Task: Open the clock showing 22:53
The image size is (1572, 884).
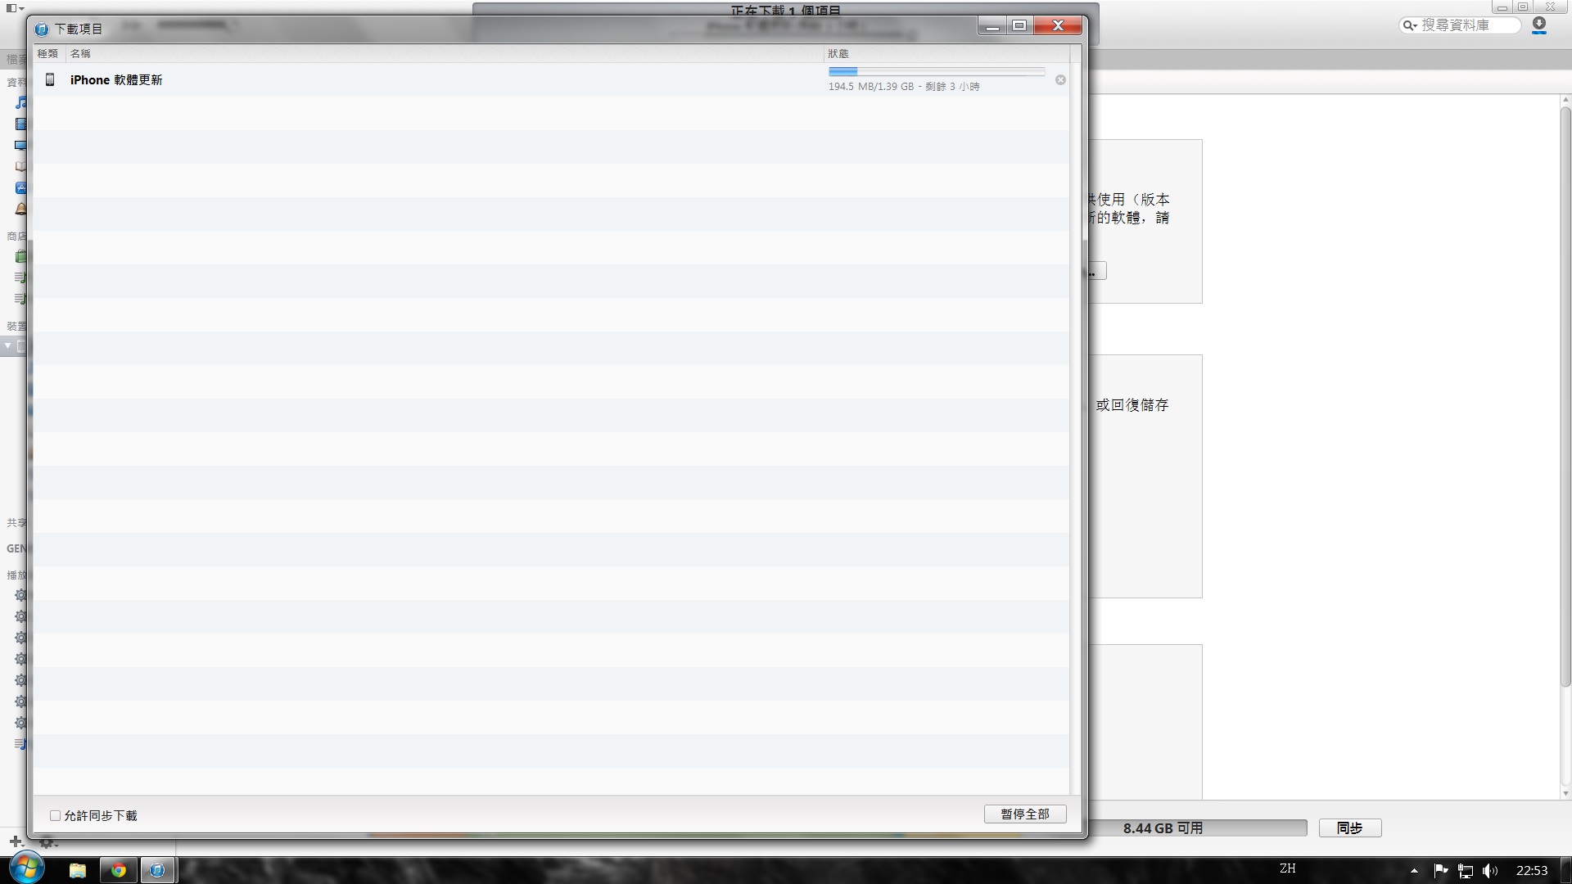Action: point(1532,870)
